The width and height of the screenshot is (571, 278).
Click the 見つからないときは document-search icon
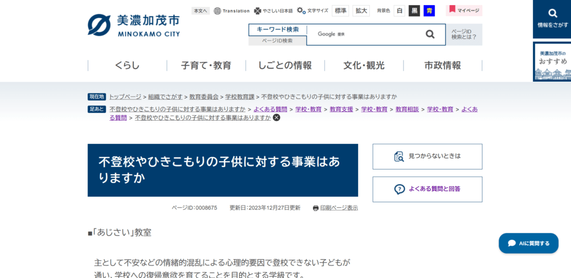(x=399, y=156)
